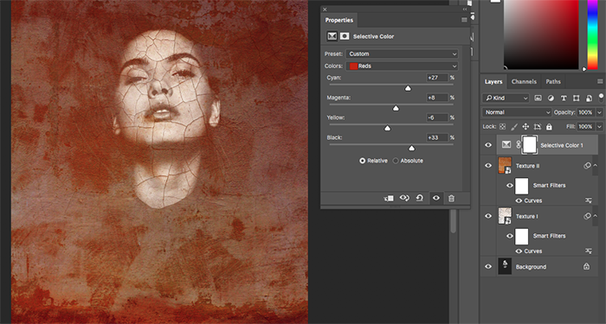Collapse Texture I smart filter list
The height and width of the screenshot is (324, 606).
coord(595,216)
